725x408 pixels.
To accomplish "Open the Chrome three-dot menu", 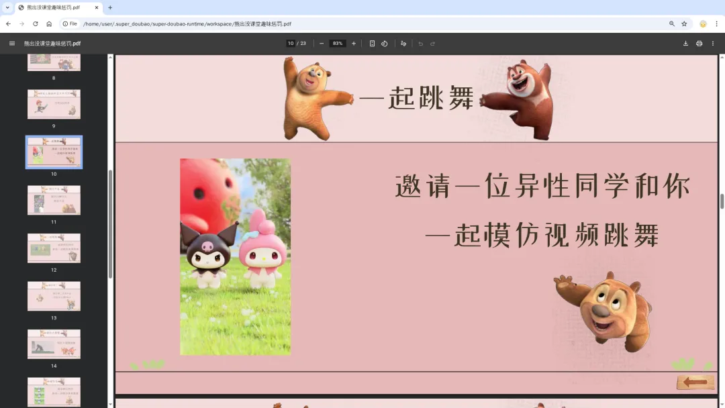I will point(717,23).
